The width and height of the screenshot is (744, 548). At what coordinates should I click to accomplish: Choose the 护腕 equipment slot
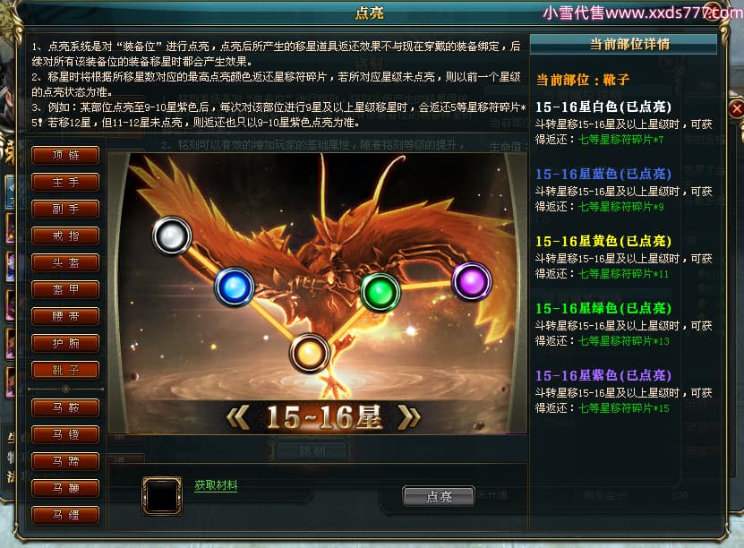click(65, 343)
